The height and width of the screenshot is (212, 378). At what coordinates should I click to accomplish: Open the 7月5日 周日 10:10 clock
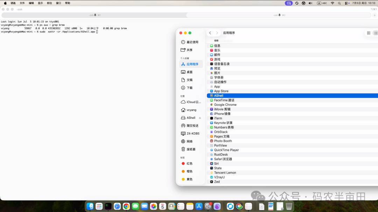tap(364, 3)
